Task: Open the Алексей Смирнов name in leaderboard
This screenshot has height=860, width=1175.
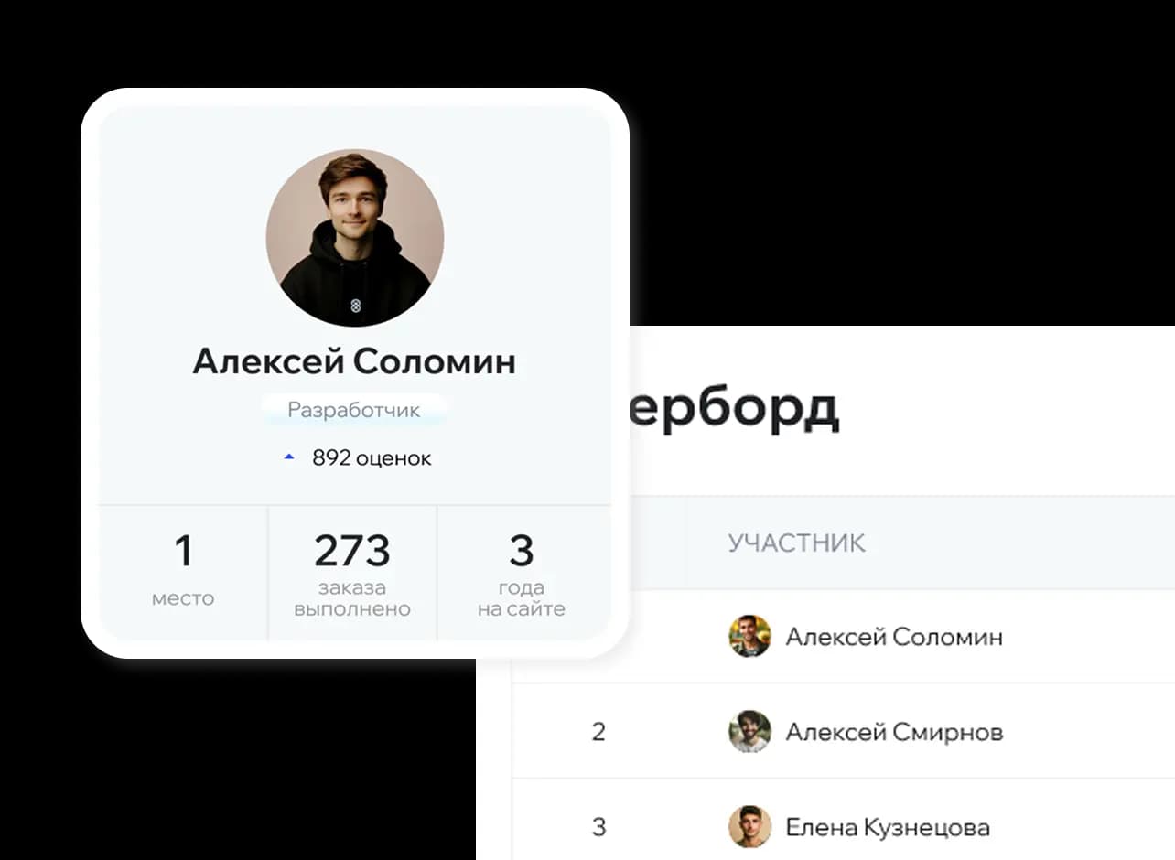Action: 894,732
